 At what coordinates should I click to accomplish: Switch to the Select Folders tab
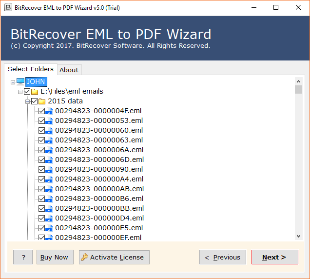31,69
